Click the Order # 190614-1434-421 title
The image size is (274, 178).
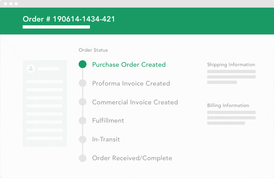[69, 19]
